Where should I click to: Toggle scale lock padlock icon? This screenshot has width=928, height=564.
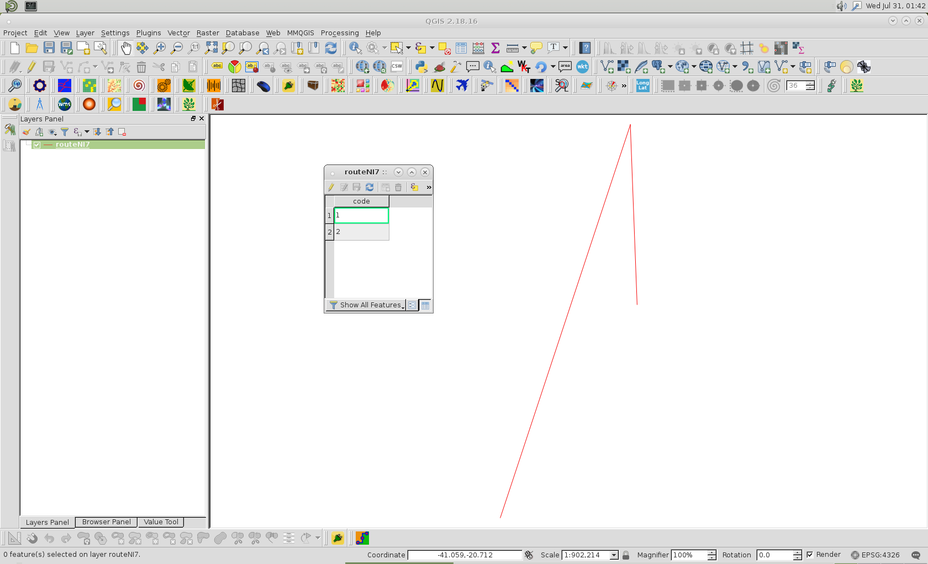point(626,555)
